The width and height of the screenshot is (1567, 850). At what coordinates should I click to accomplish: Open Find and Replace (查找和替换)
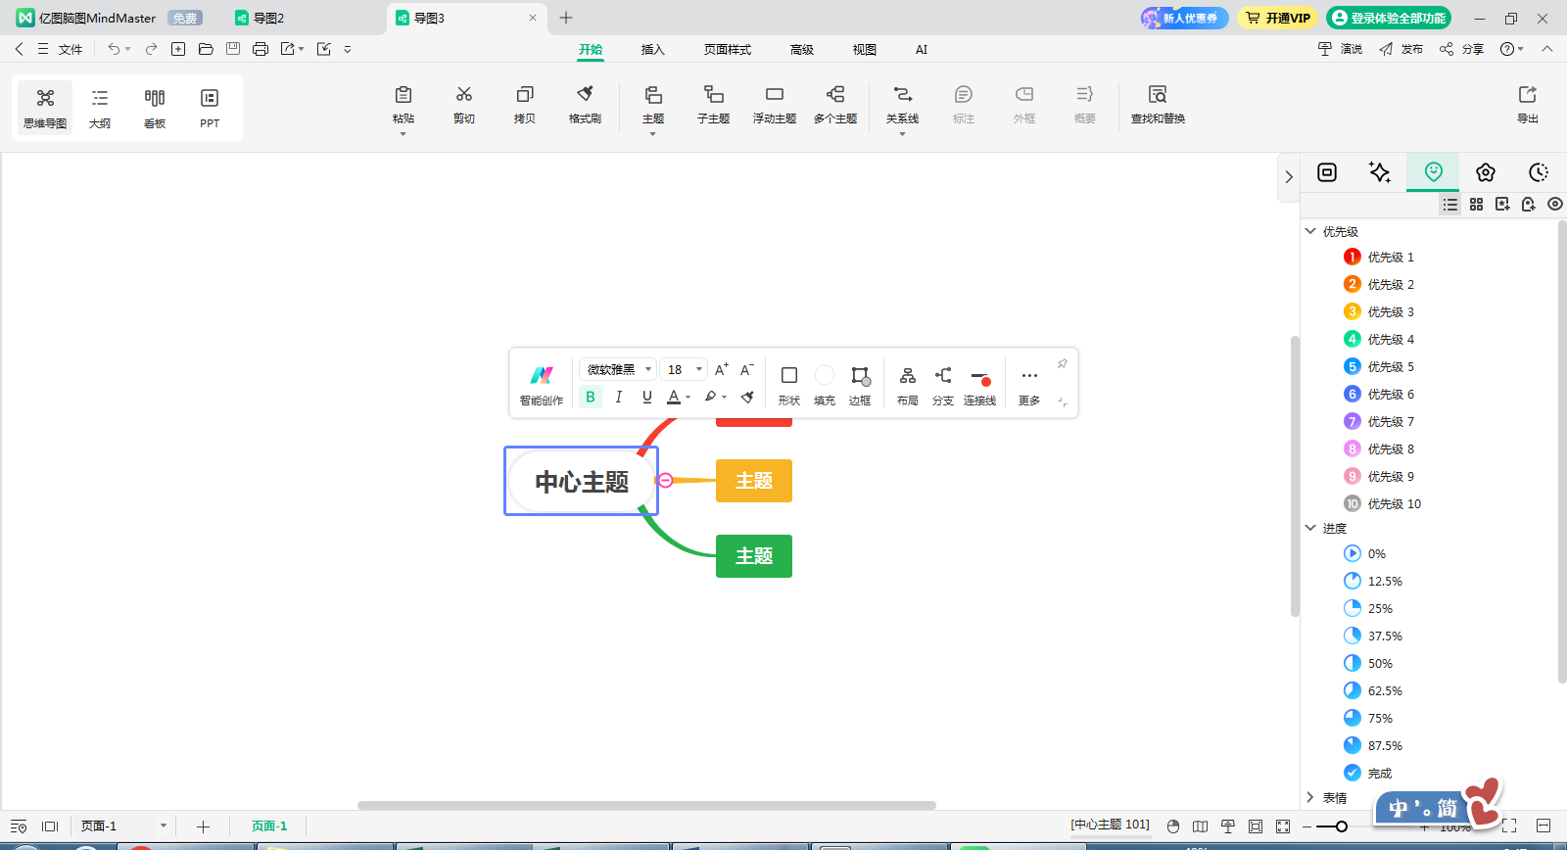tap(1158, 105)
